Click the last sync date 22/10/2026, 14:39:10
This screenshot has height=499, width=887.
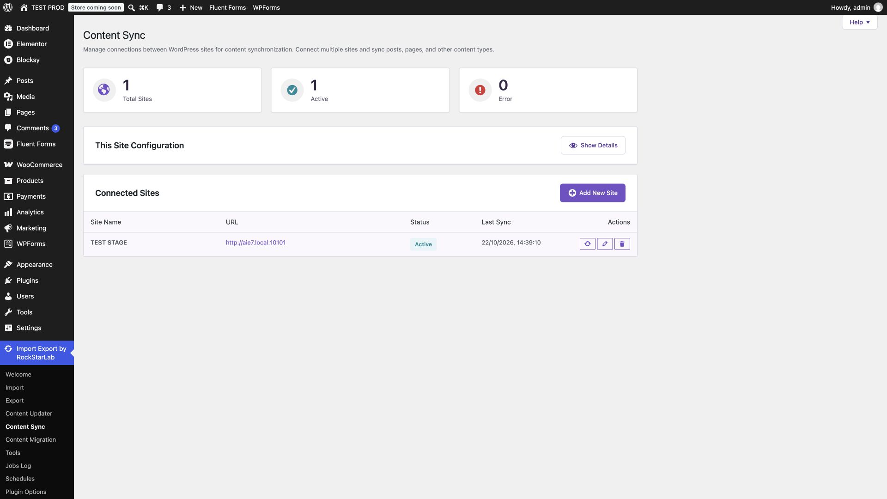(x=511, y=243)
